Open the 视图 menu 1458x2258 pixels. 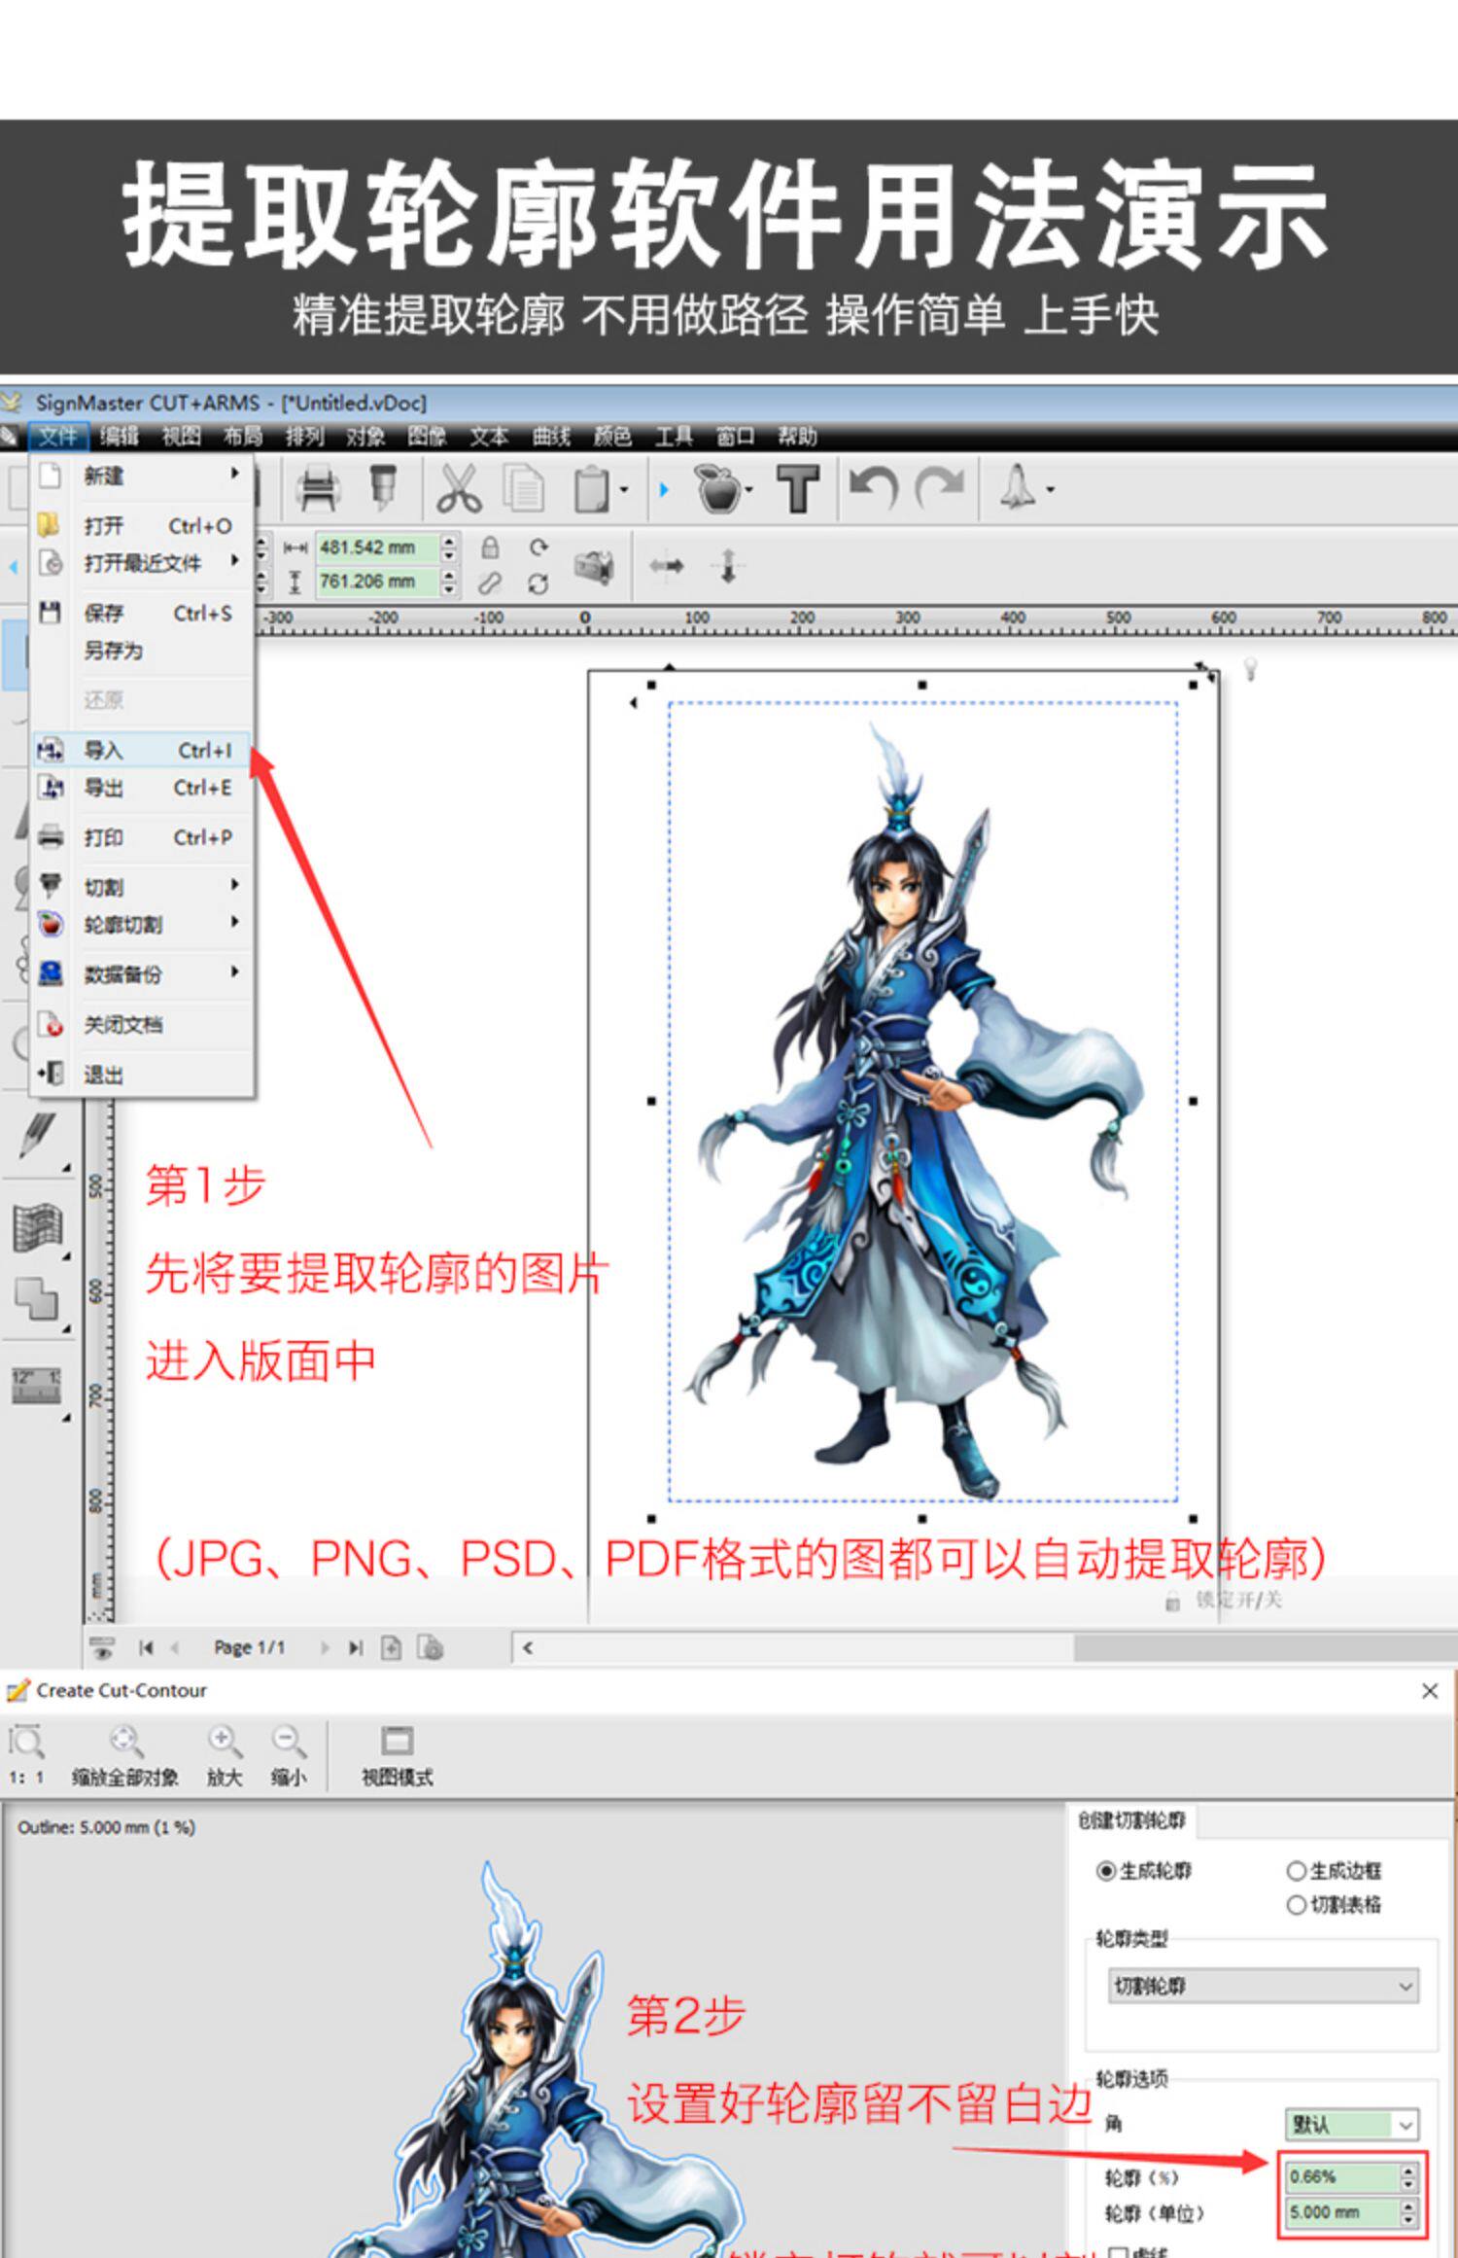coord(181,437)
